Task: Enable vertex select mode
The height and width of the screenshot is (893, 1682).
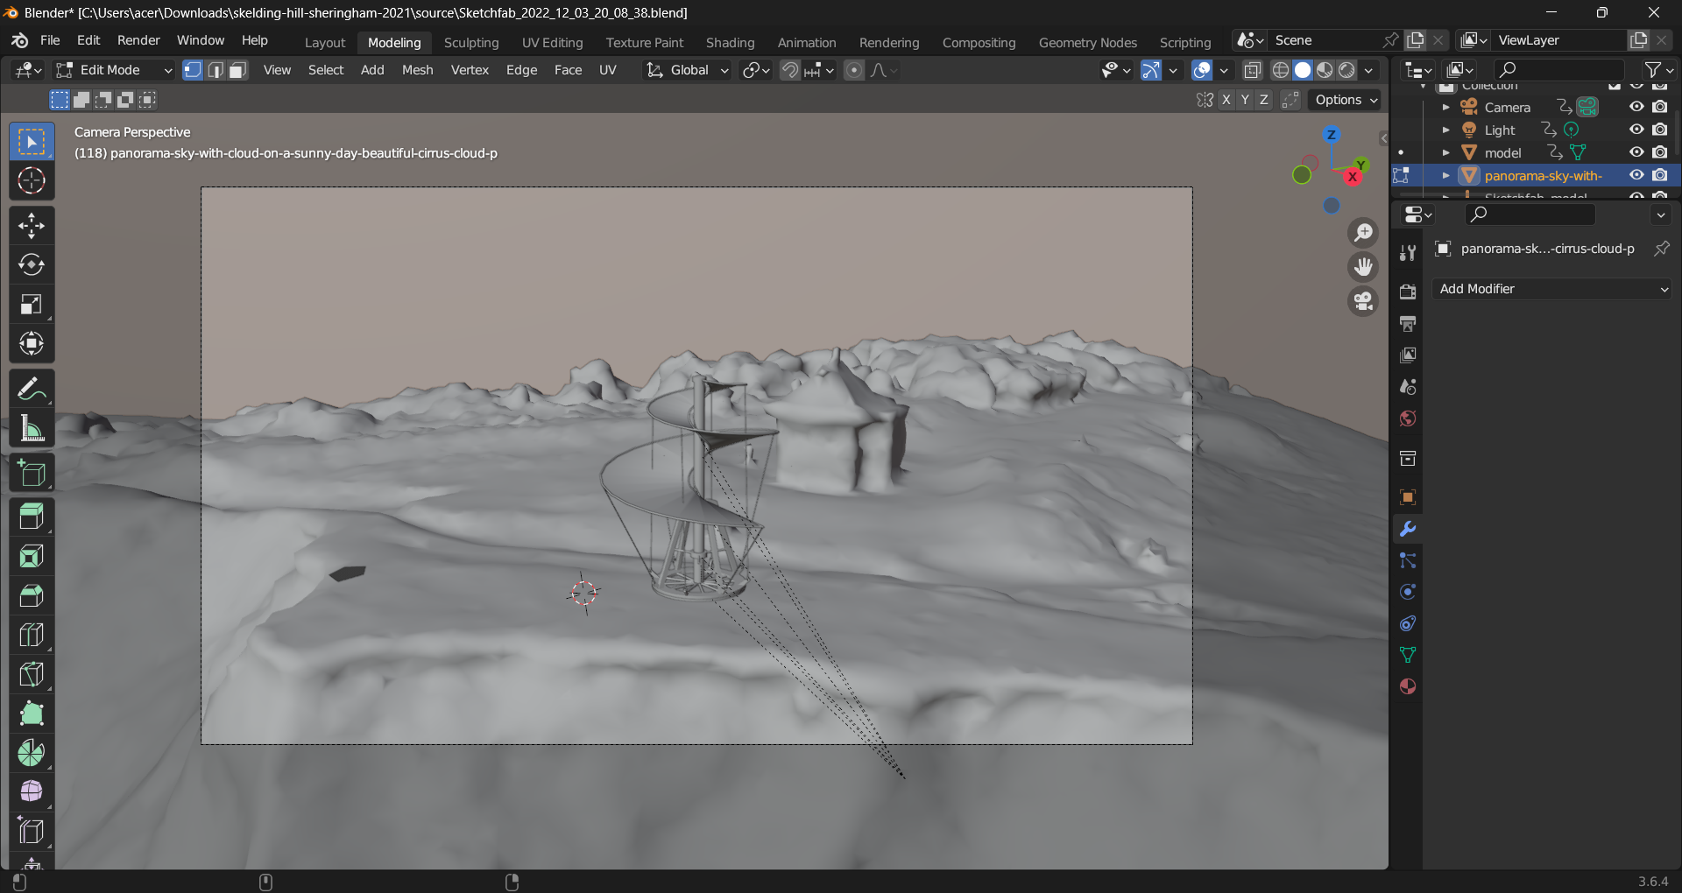Action: pyautogui.click(x=193, y=70)
